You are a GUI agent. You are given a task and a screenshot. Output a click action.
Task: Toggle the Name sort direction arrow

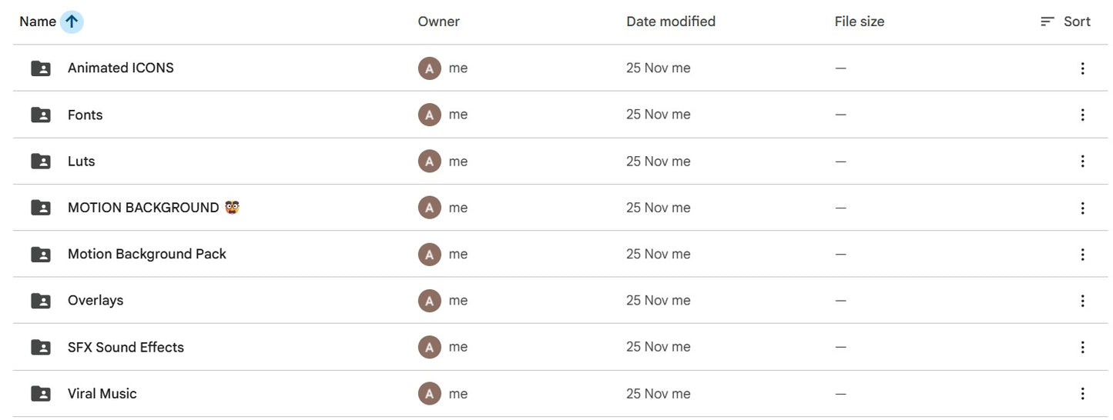point(72,22)
